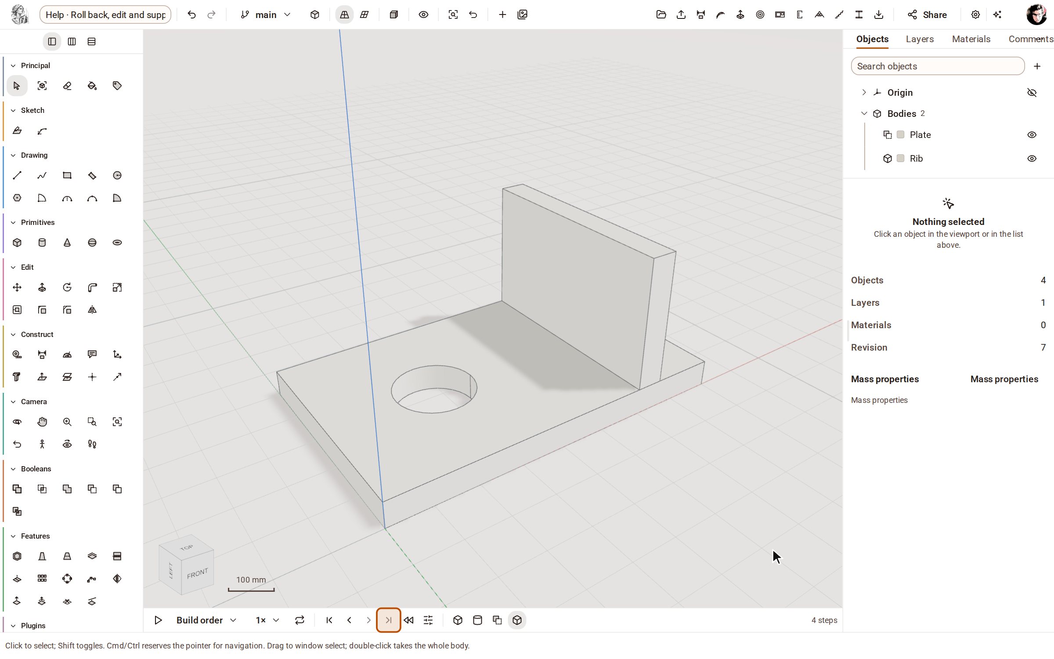Toggle visibility of the Plate body
This screenshot has width=1054, height=659.
[1032, 135]
